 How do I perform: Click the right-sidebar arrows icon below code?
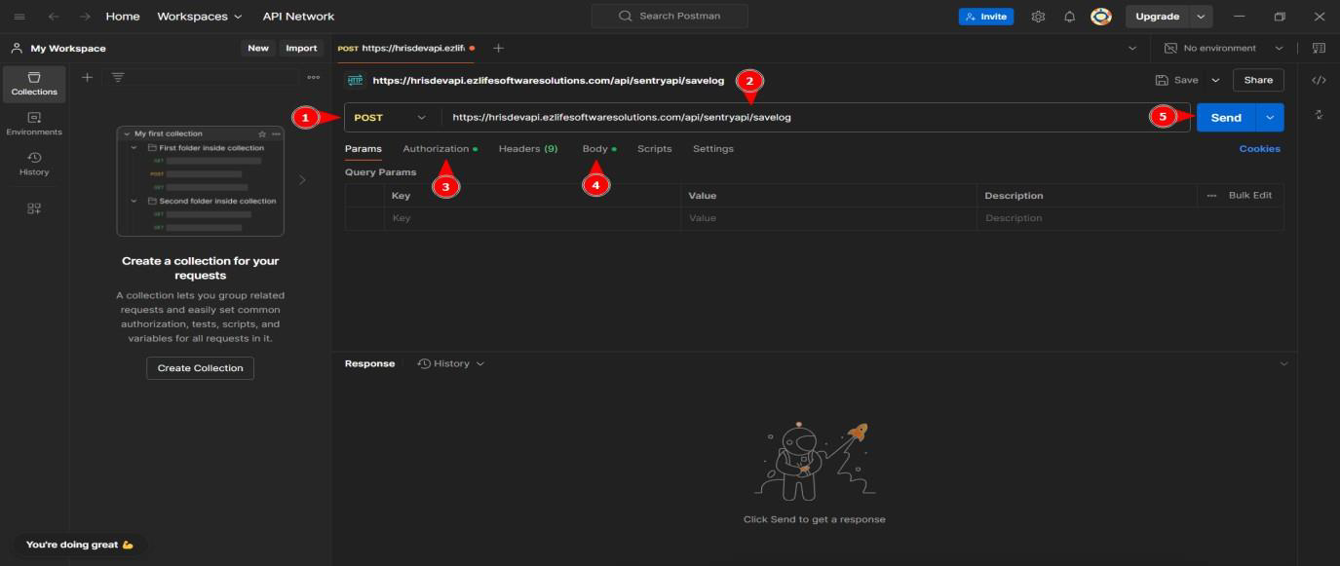pyautogui.click(x=1319, y=115)
